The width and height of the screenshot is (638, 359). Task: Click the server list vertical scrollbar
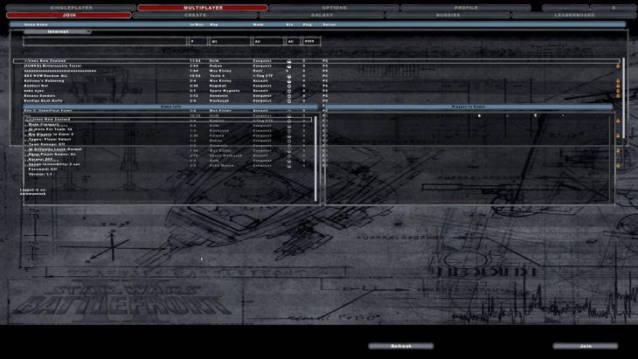(623, 98)
